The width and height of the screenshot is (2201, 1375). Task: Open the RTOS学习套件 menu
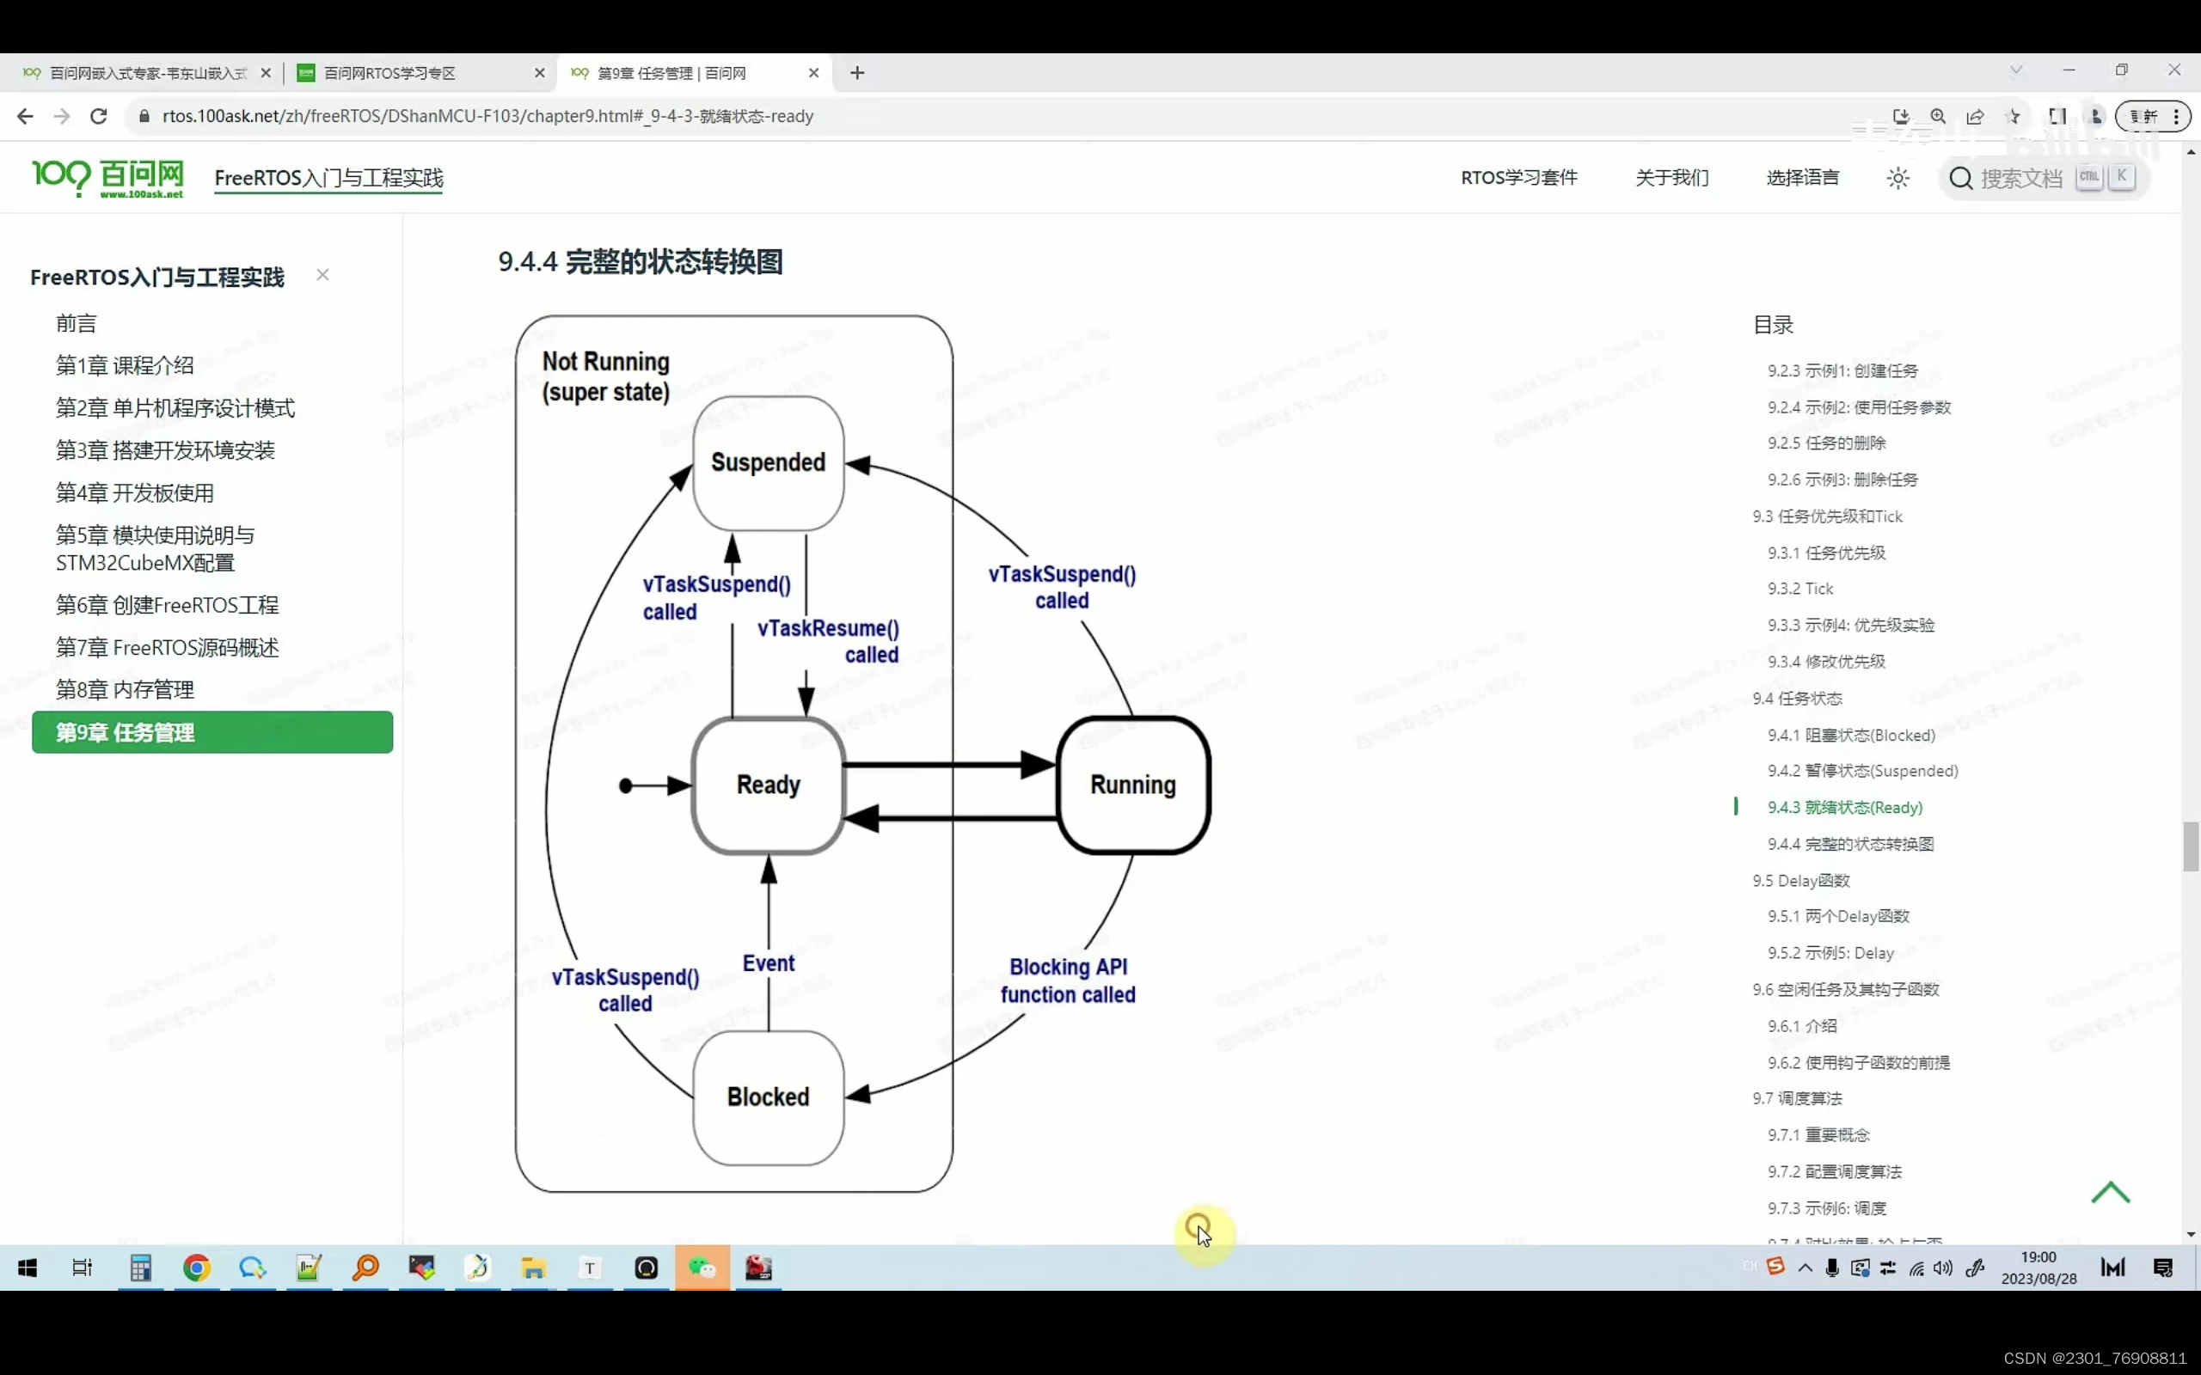(x=1519, y=178)
